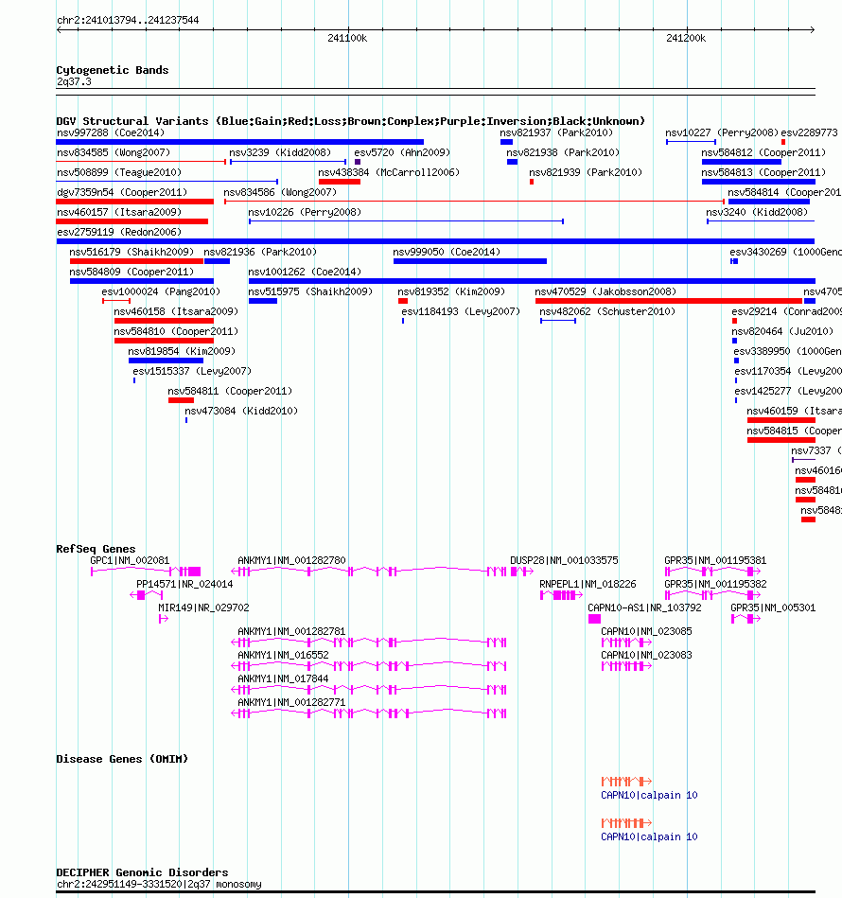Open transcript ANKMY1|NM_001282780 label
The image size is (842, 898).
click(291, 561)
